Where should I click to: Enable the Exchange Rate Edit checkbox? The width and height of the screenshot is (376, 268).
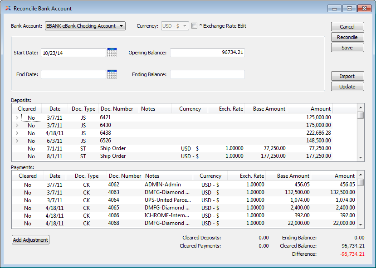[x=195, y=26]
